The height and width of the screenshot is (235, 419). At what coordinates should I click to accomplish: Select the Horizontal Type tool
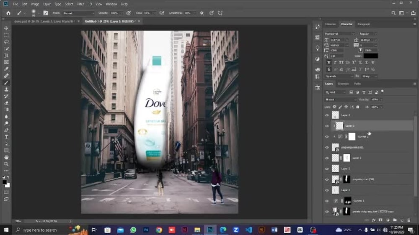[6, 137]
